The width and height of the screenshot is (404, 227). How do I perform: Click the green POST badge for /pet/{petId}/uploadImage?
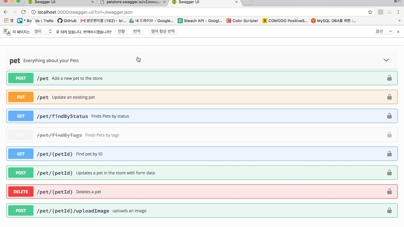click(x=21, y=211)
